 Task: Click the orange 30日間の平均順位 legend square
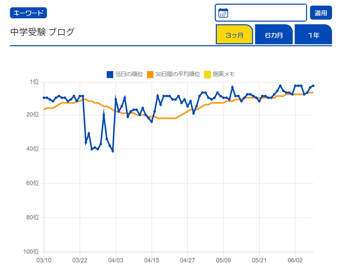point(150,74)
